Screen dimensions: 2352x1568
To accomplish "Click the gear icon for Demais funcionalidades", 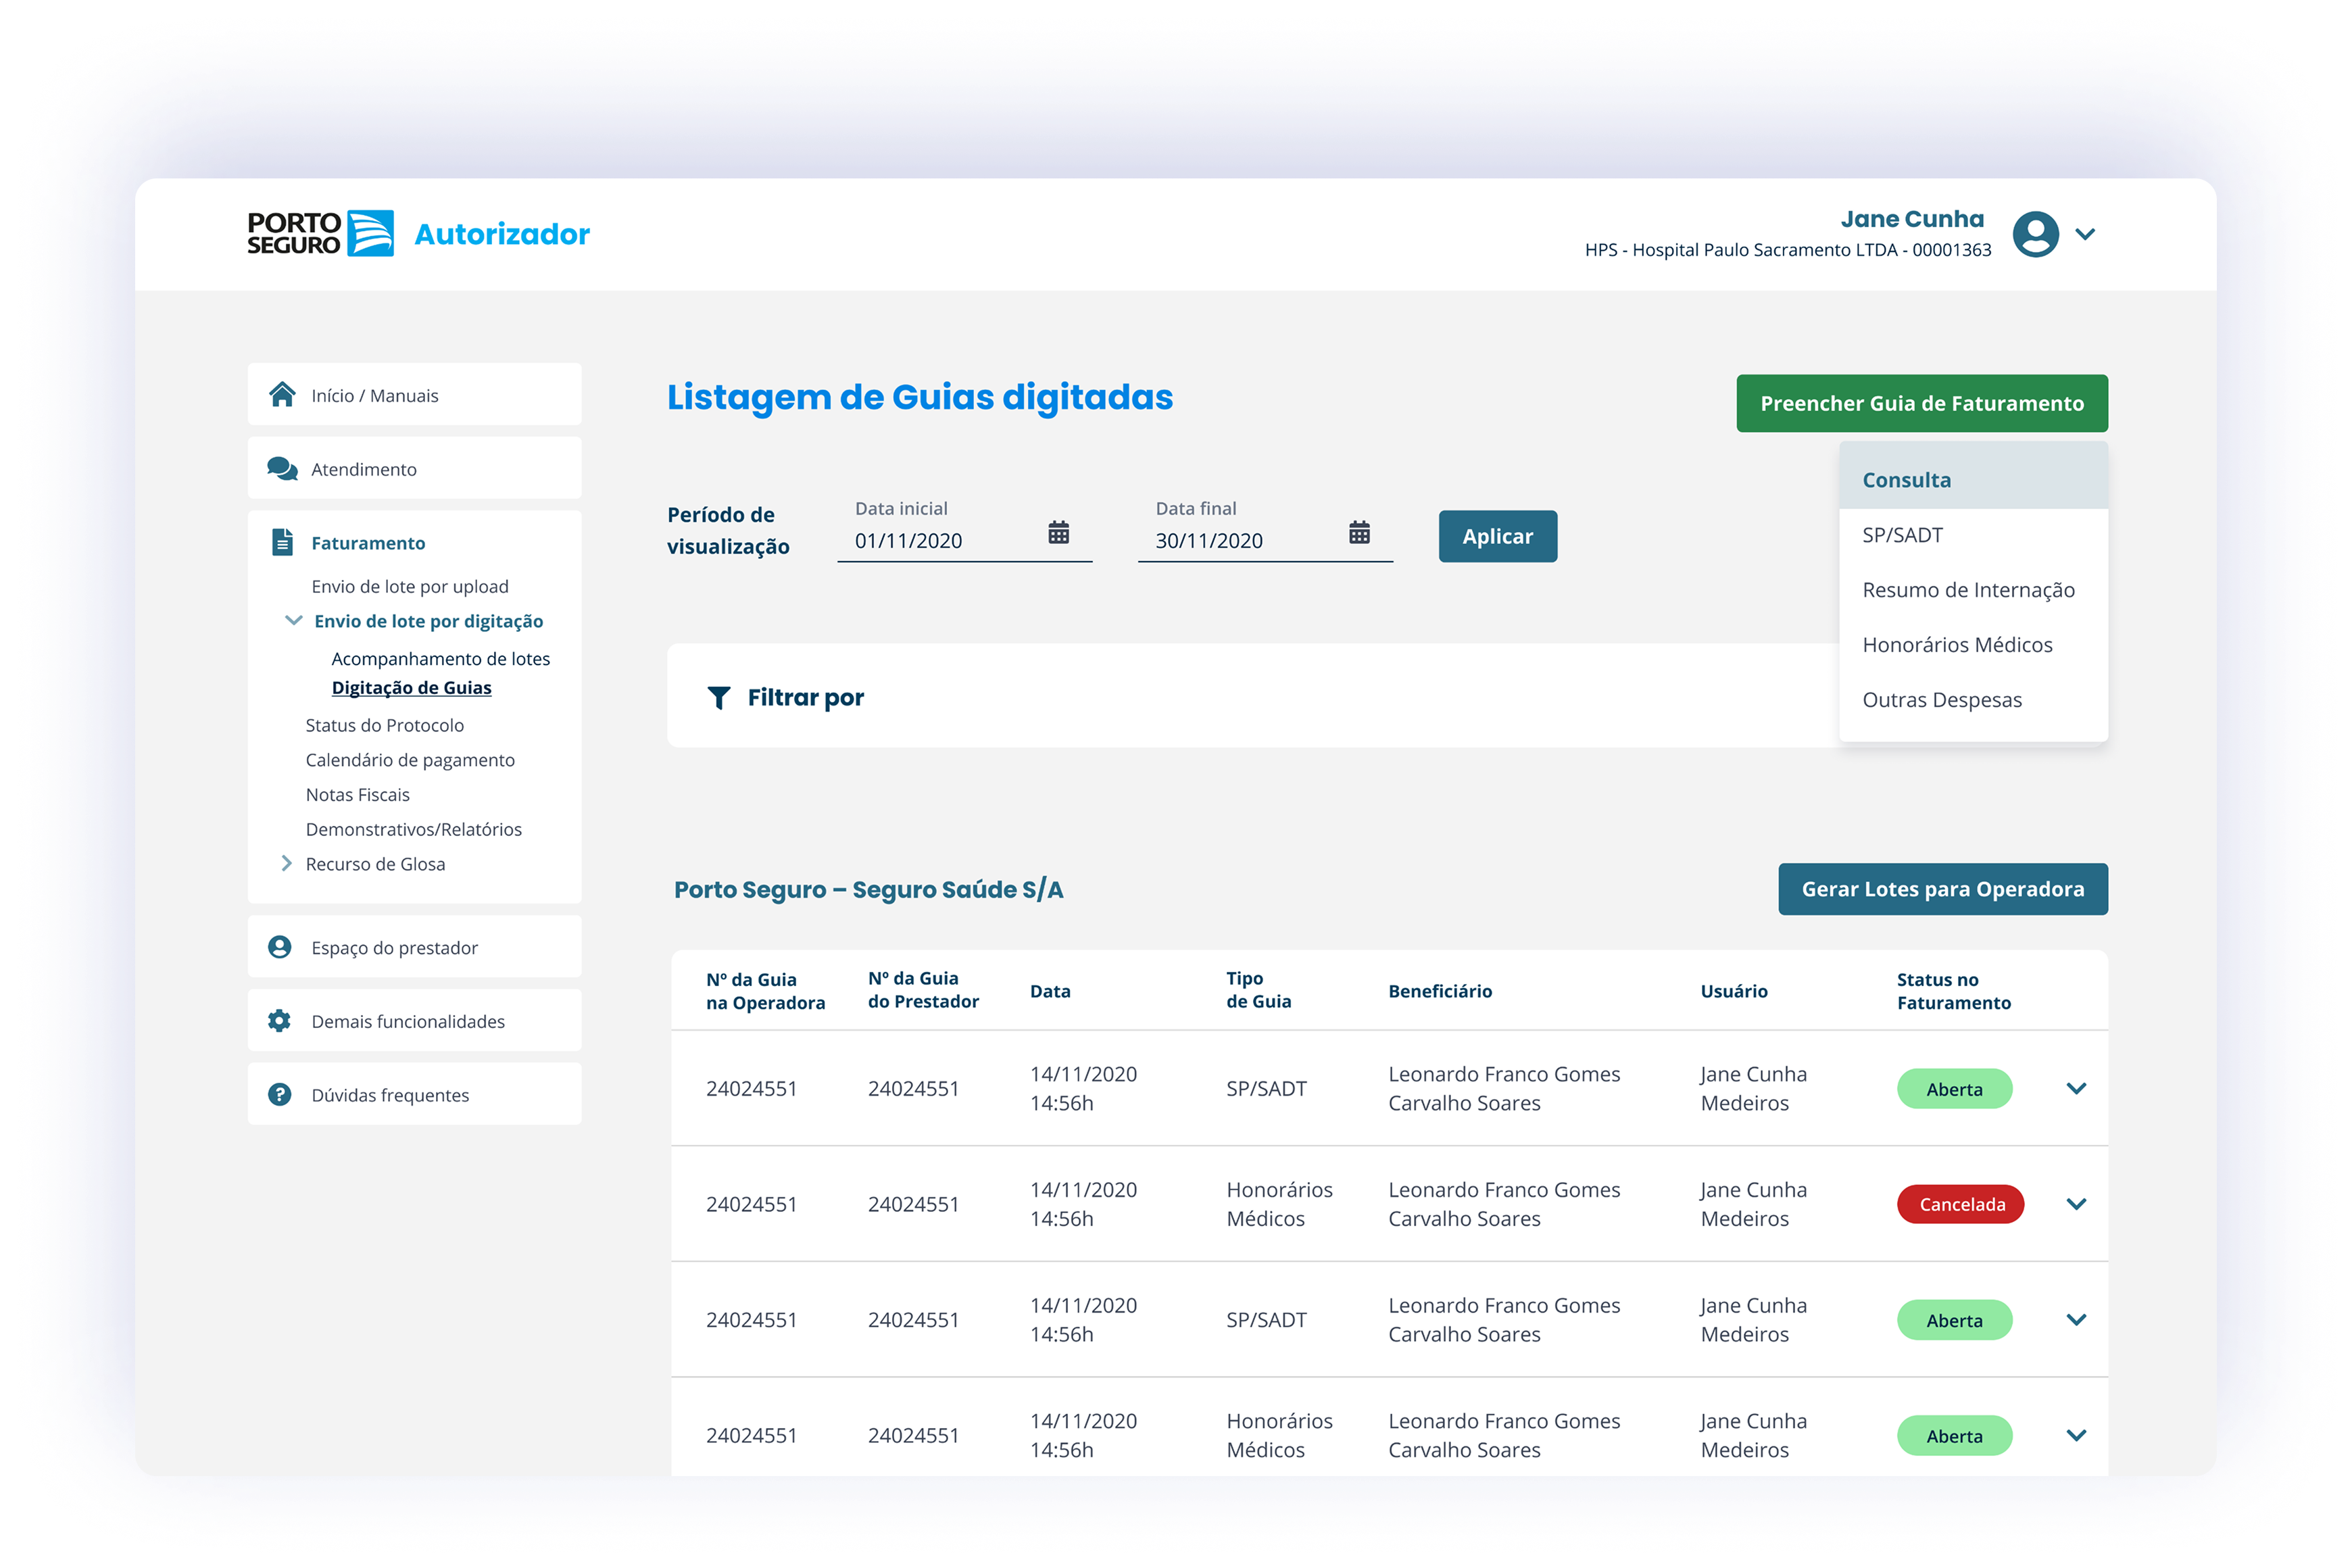I will click(280, 1020).
